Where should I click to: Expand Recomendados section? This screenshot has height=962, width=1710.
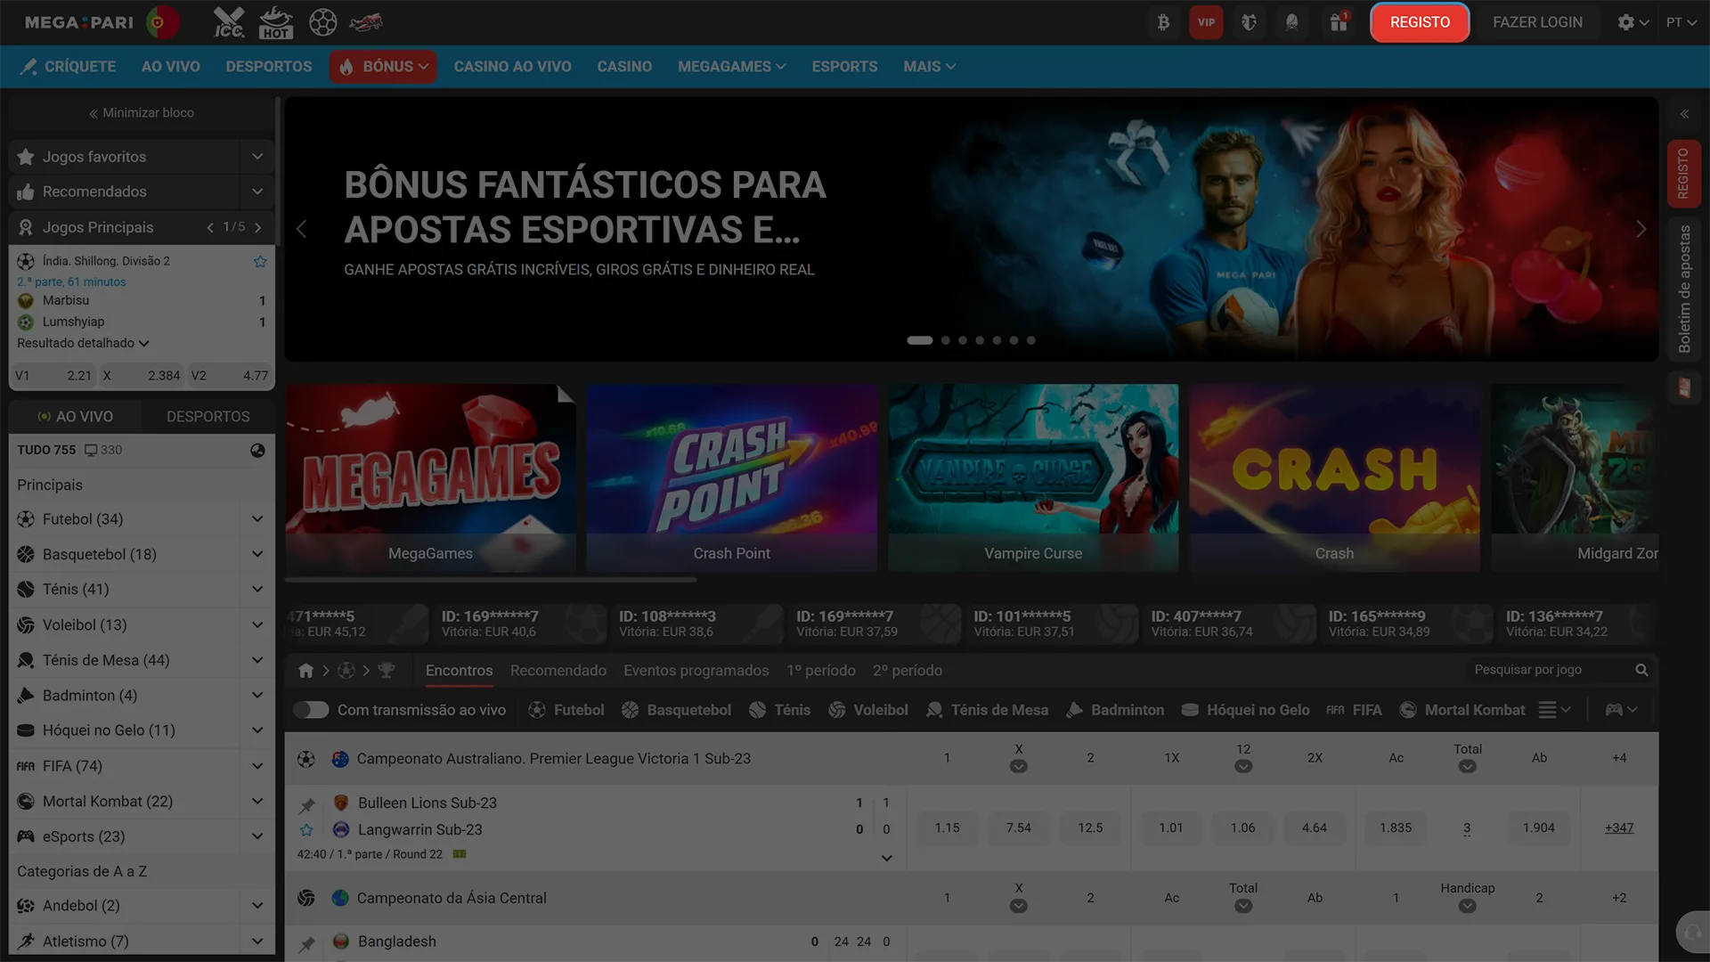[x=256, y=192]
